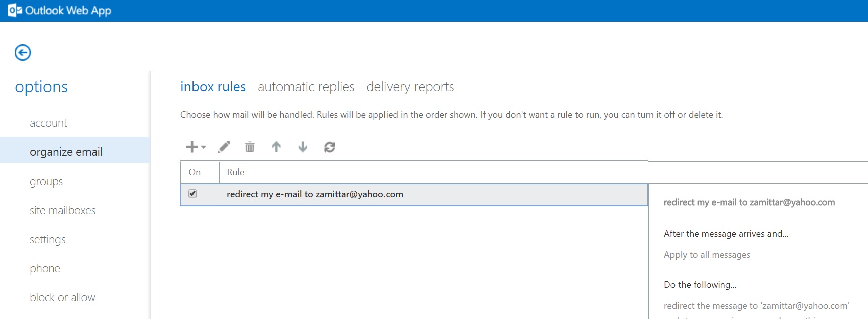Image resolution: width=868 pixels, height=319 pixels.
Task: Select the redirect to zamittar@yahoo.com rule row
Action: click(315, 194)
